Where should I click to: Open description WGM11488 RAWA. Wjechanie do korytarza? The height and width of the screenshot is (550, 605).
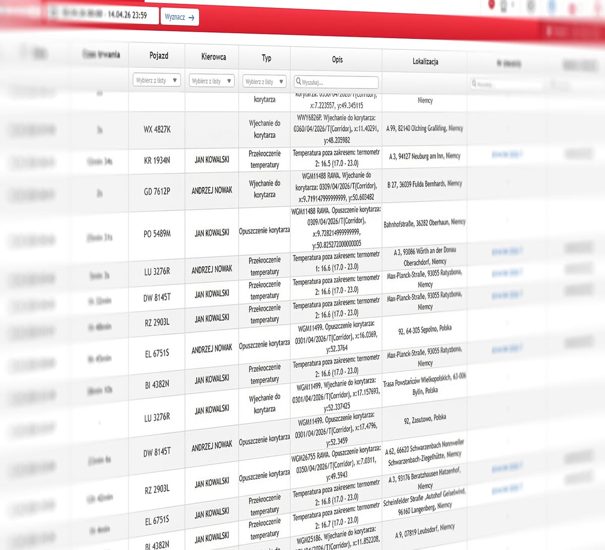tap(336, 187)
